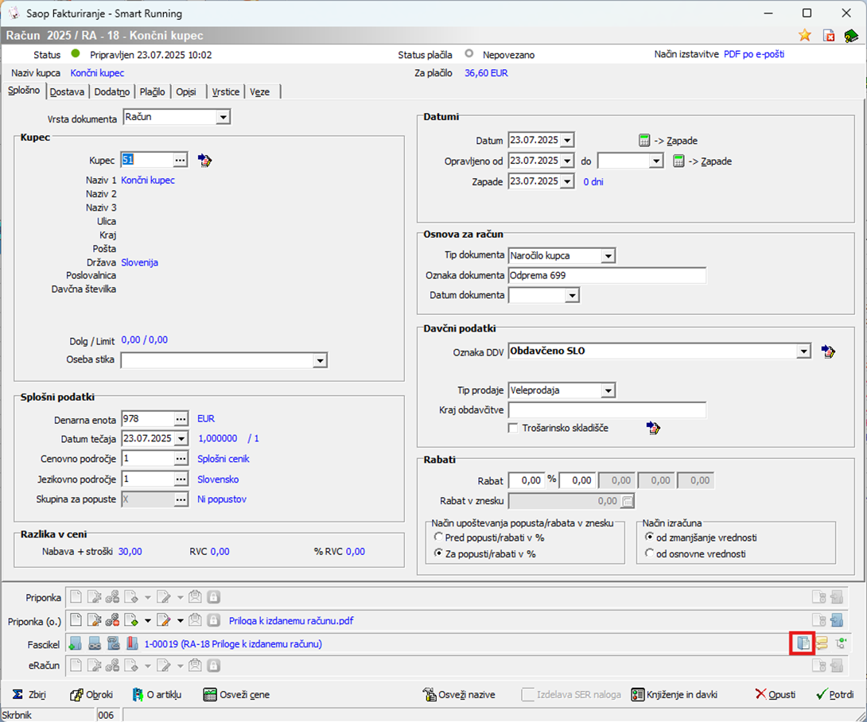867x722 pixels.
Task: Select 'Pred popusti/rabati v %' option
Action: 438,538
